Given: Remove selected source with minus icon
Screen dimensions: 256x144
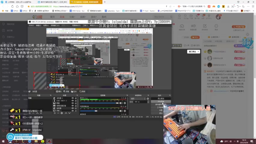Looking at the screenshot, I should [x=58, y=113].
